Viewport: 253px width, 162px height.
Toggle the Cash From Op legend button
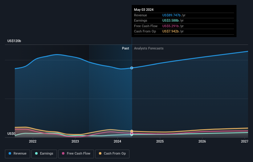(112, 154)
